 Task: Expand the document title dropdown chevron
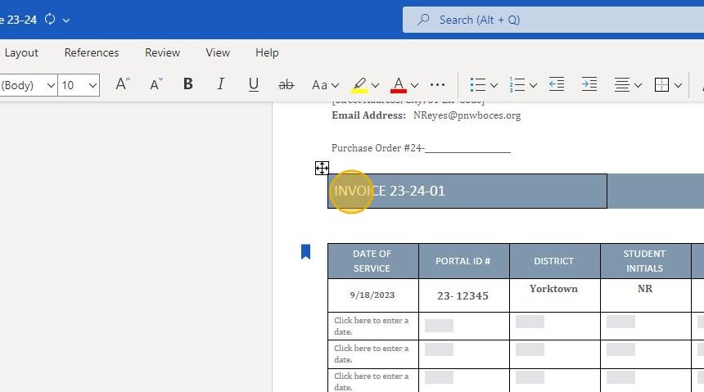66,20
